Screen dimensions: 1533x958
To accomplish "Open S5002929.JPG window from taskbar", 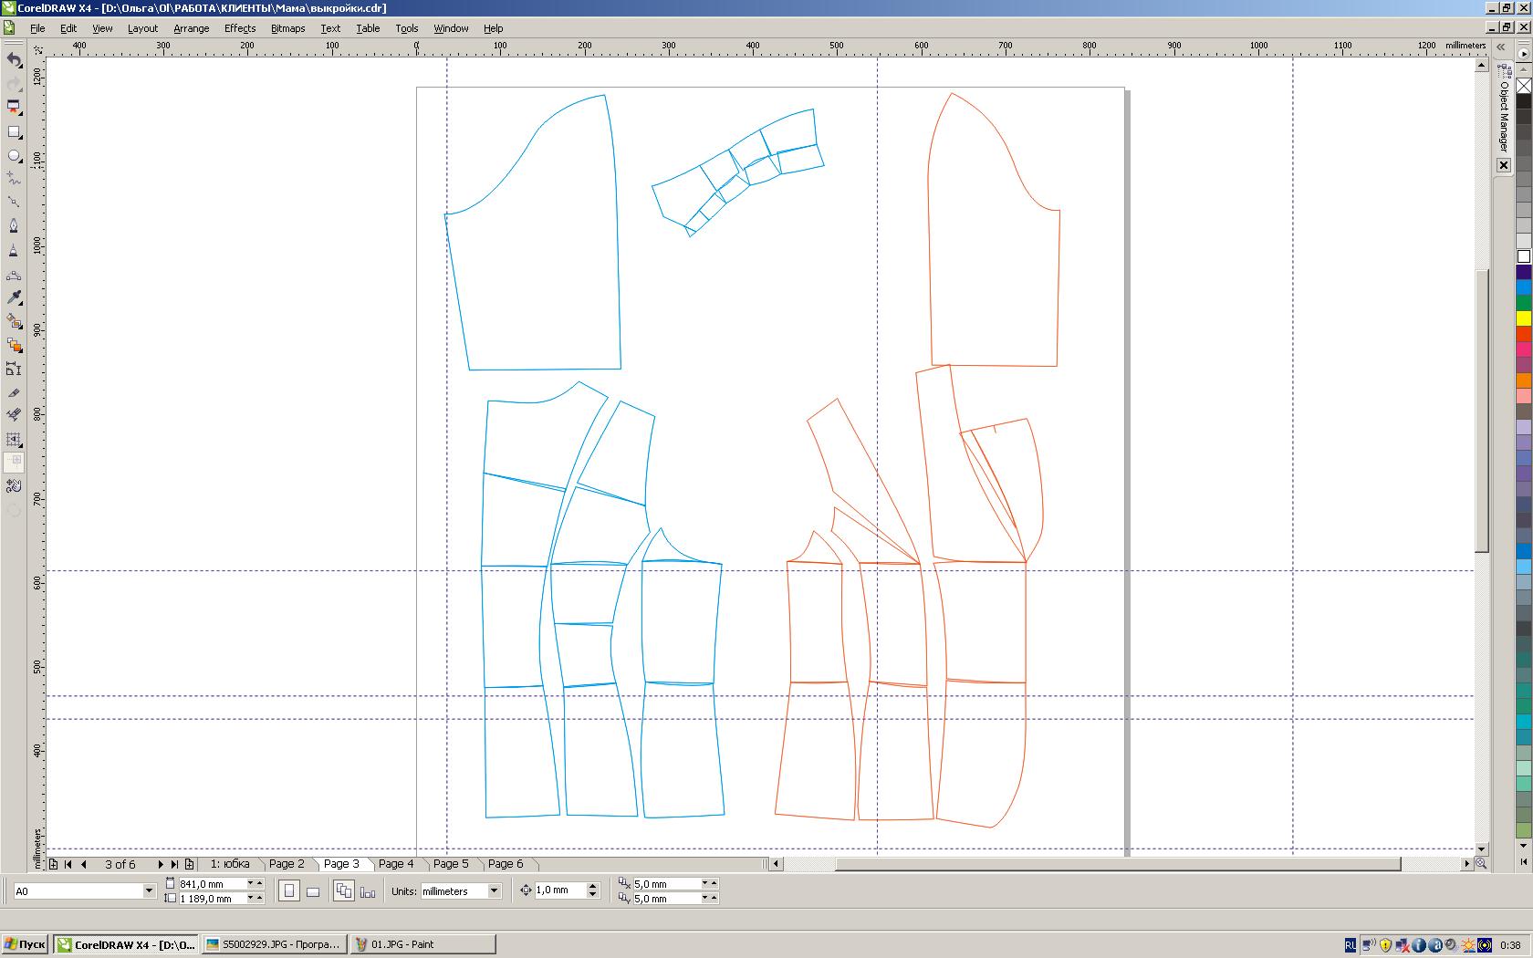I will click(274, 944).
